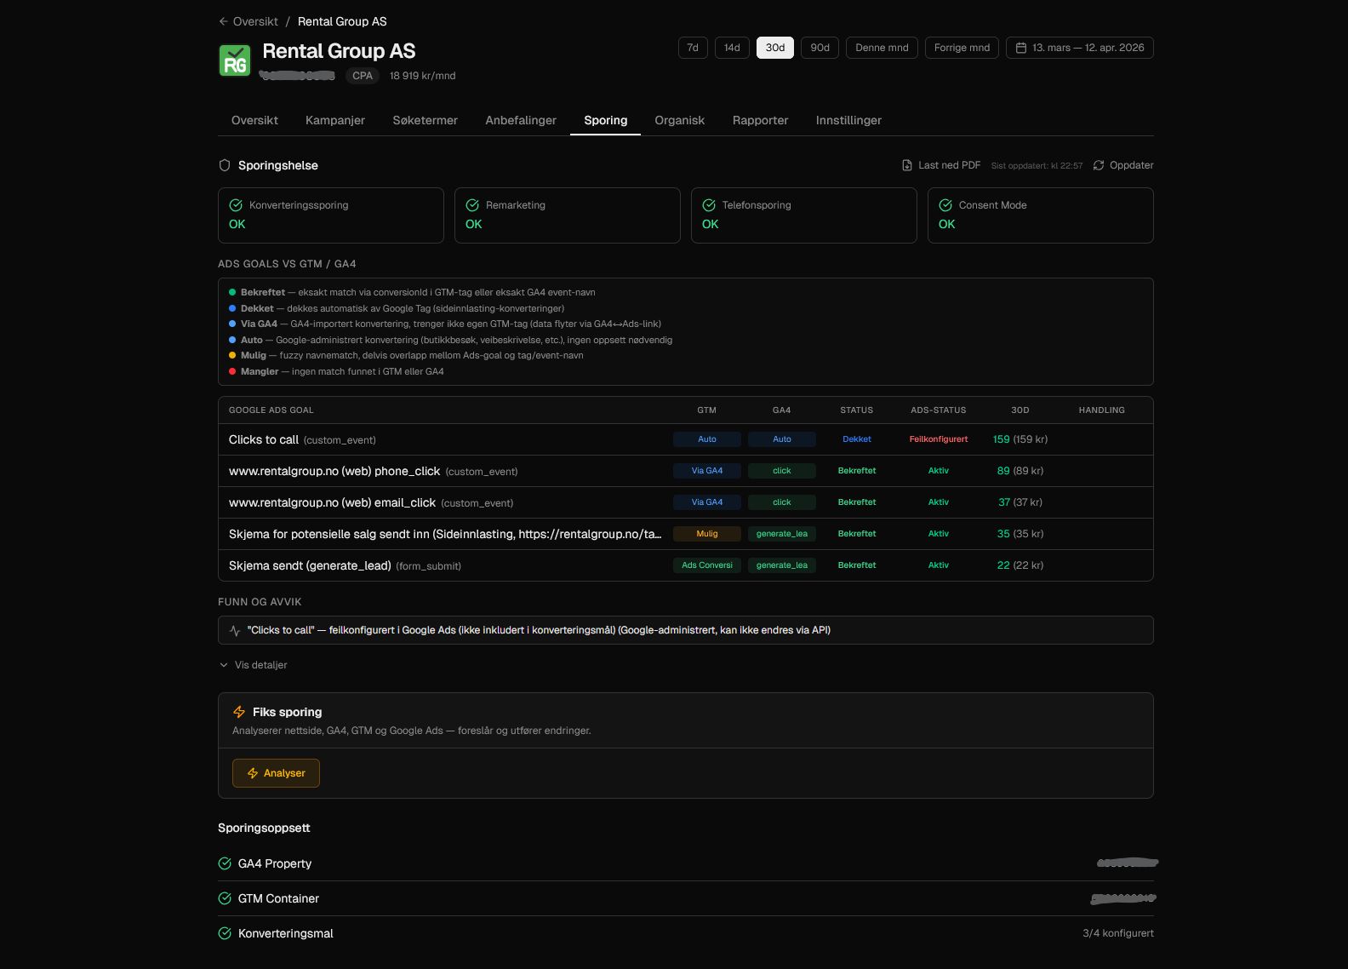
Task: Click the activity icon in Clicks to call finding
Action: (235, 630)
